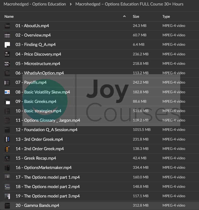Viewport: 199px width, 210px height.
Task: Select the file name 13 - 3rd Order Greek.mp4
Action: click(x=39, y=139)
